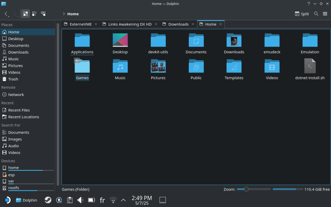The height and width of the screenshot is (207, 331).
Task: Click the volume icon in the system tray
Action: pos(80,200)
